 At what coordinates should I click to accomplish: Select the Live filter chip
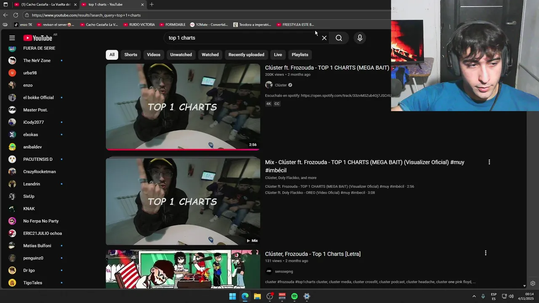278,55
